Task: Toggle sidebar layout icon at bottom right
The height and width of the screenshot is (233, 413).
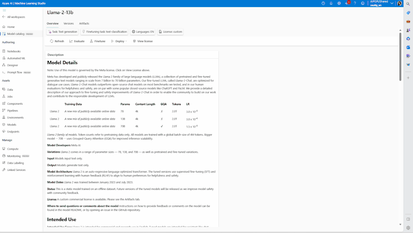Action: click(x=408, y=219)
